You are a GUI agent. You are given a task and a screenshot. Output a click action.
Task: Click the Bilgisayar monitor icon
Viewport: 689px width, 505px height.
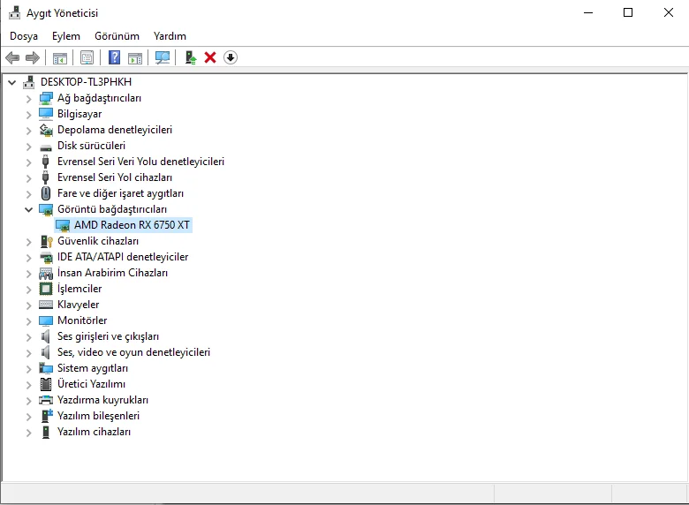click(x=46, y=114)
